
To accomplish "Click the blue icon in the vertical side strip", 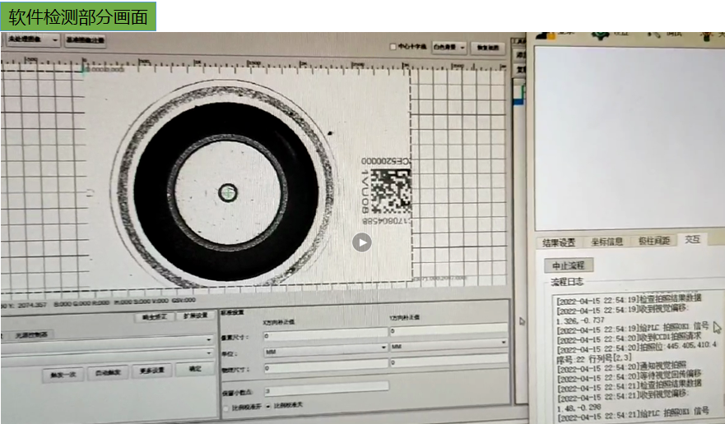I will (519, 102).
